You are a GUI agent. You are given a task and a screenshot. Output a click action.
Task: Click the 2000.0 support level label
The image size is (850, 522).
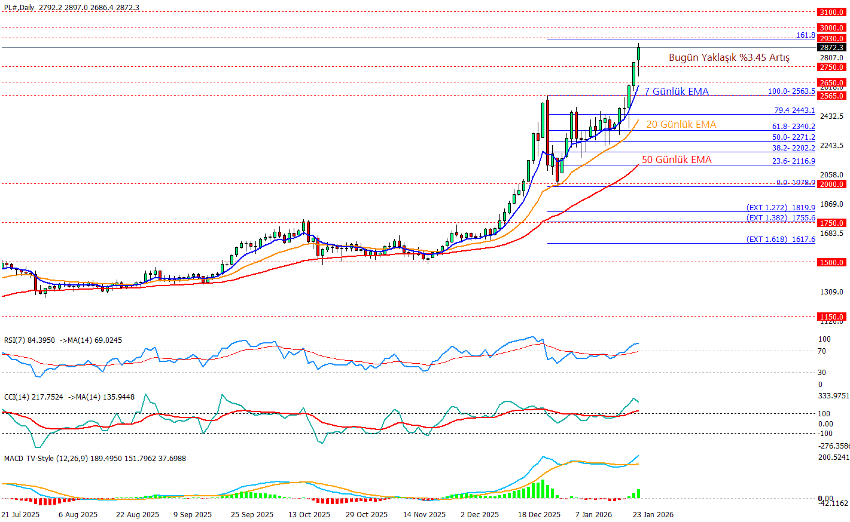[x=831, y=184]
